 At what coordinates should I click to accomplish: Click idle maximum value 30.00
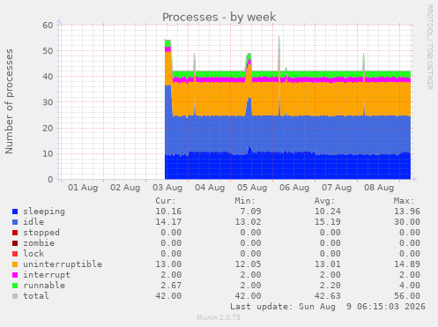[407, 222]
